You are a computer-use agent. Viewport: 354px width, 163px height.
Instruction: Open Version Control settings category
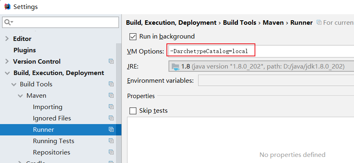37,61
